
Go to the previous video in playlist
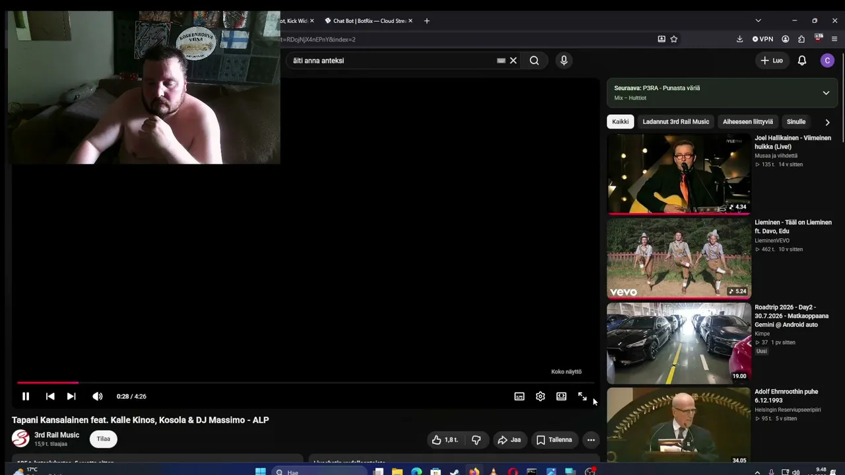click(x=50, y=396)
